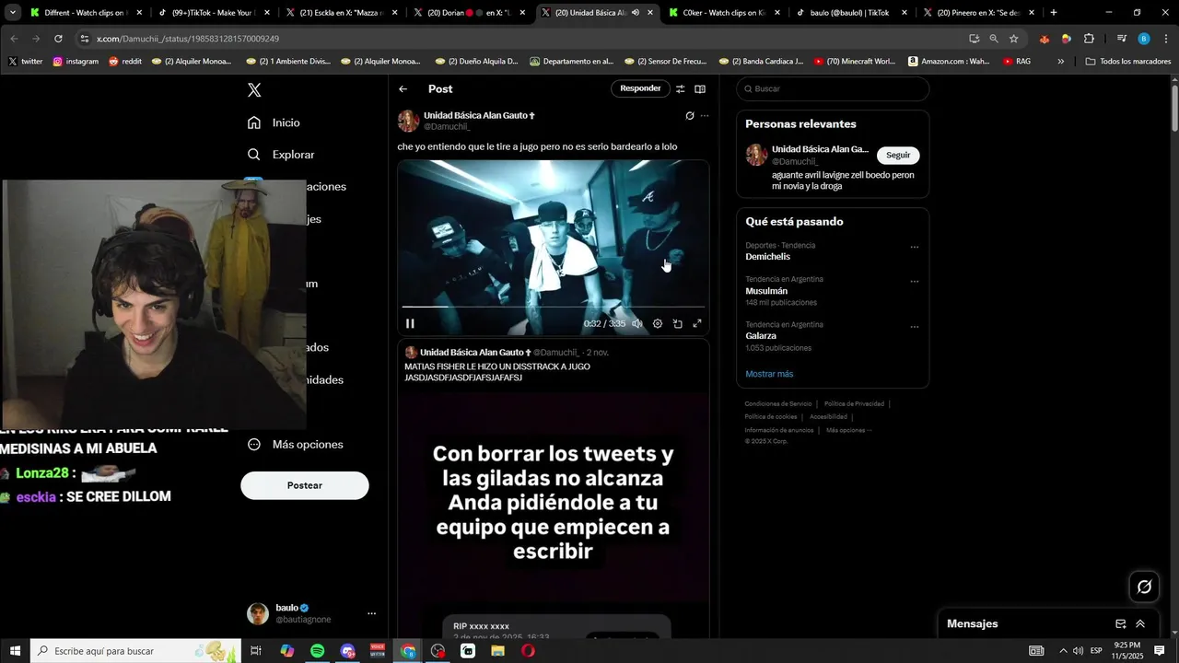Click the Postear button
The image size is (1179, 663).
(305, 485)
